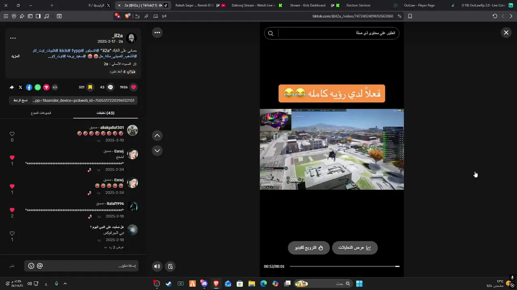
Task: Switch to the X الرئيسية browser tab
Action: [x=99, y=5]
